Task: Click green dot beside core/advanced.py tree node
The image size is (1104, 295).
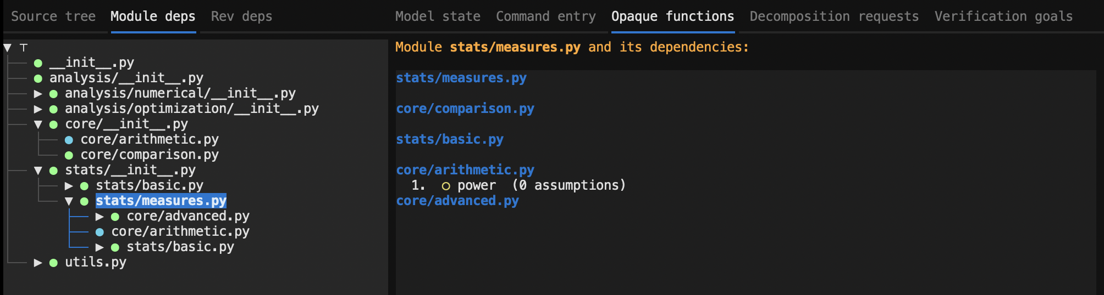Action: click(x=115, y=217)
